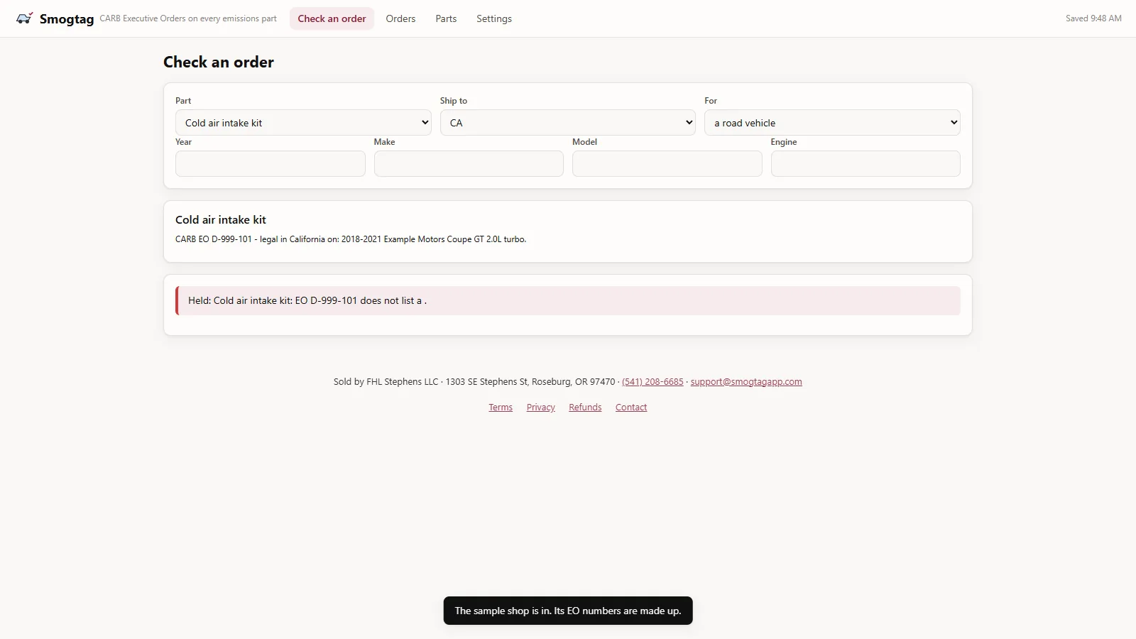Click the Held: Cold air intake kit alert message
Screen dimensions: 1136x639
(x=568, y=301)
